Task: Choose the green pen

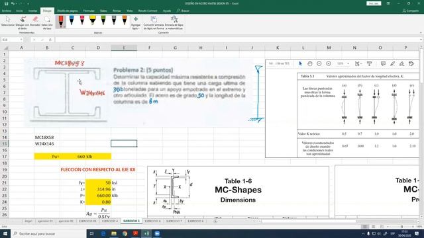Action: pos(103,20)
